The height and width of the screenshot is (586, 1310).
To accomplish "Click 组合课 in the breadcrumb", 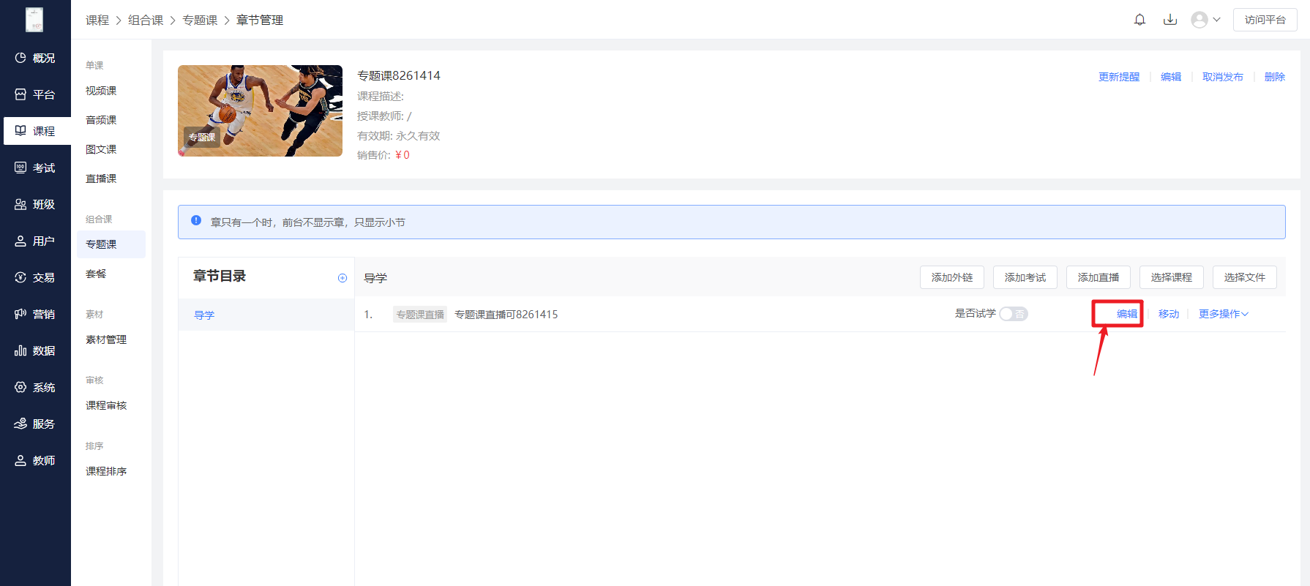I will (146, 20).
